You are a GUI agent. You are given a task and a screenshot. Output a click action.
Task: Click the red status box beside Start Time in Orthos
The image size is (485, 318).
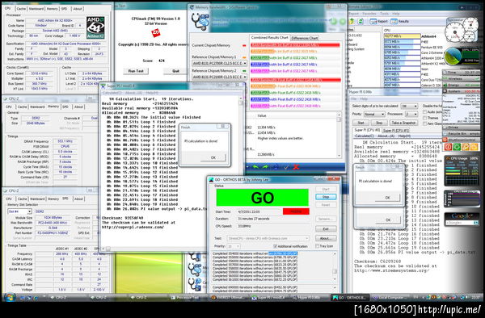296,211
